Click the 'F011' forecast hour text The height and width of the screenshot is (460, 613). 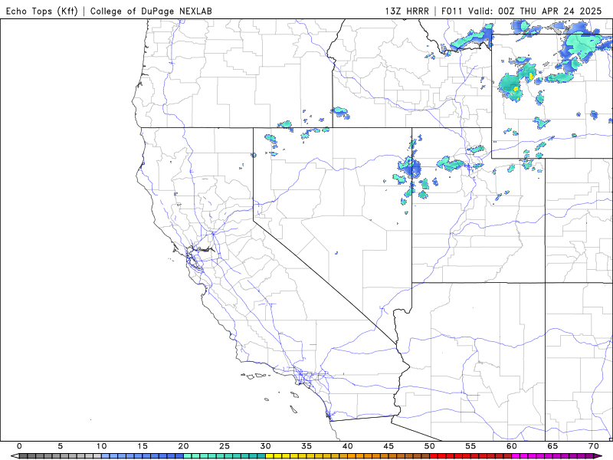pos(452,11)
